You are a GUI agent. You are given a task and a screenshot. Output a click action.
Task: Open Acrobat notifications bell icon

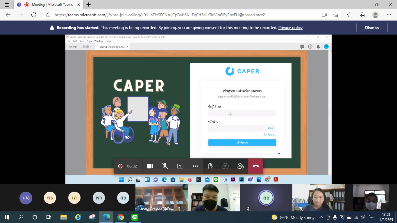(x=318, y=46)
